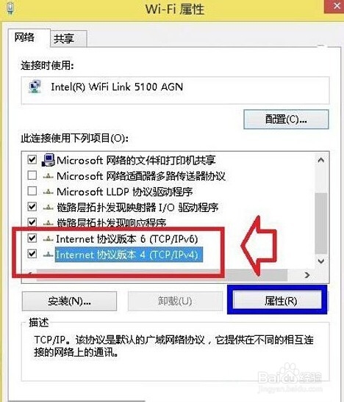Check the network adapter multiplexor protocol box
This screenshot has width=344, height=402.
pos(32,175)
